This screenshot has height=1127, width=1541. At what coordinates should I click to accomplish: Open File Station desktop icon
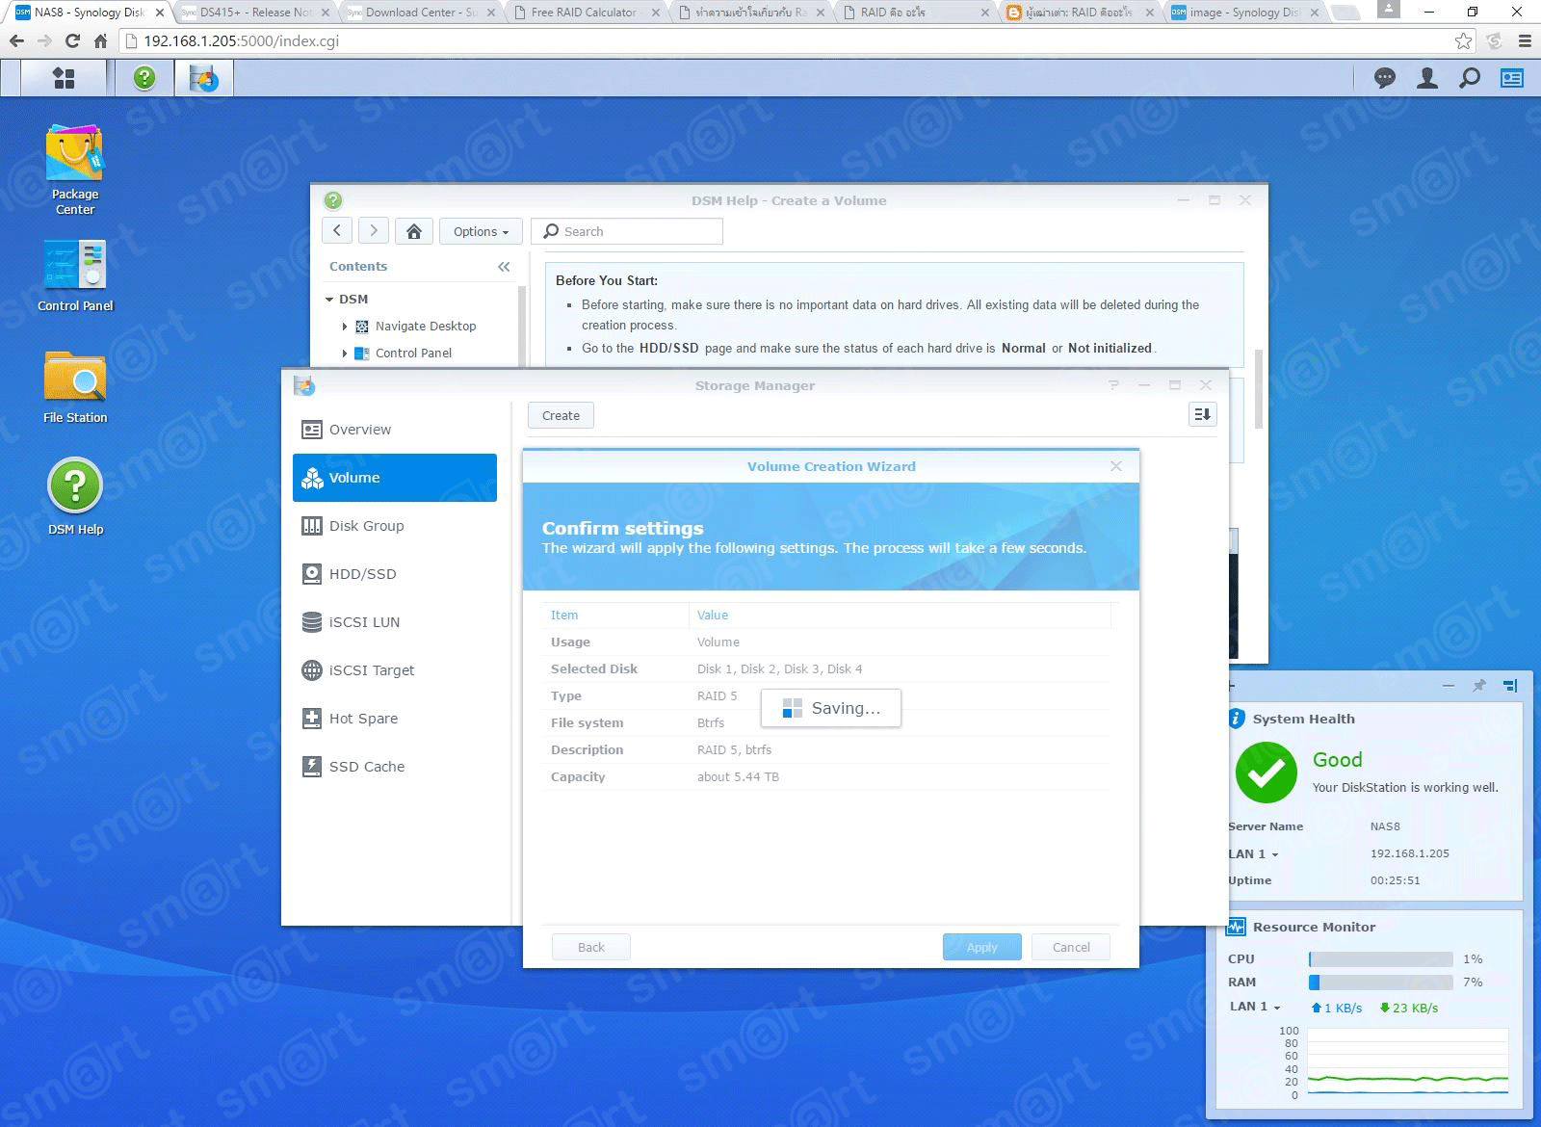coord(75,387)
